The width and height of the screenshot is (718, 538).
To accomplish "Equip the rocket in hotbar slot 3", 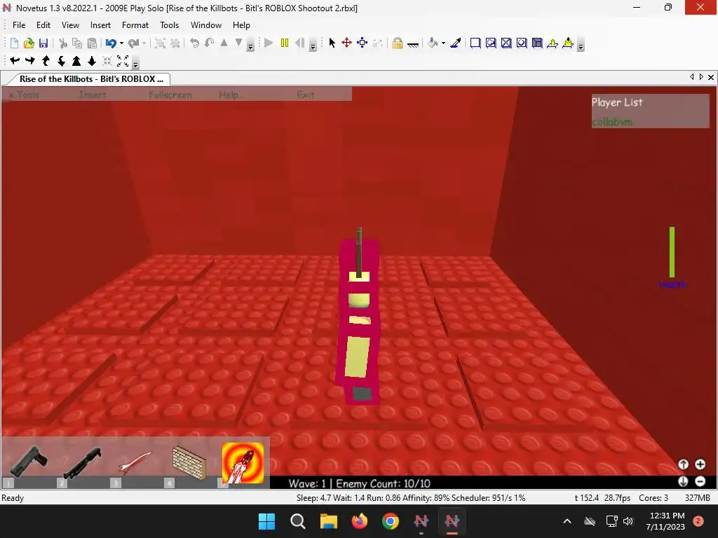I will pos(135,463).
